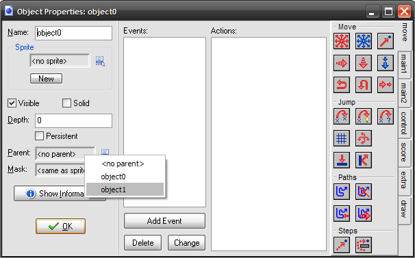
Task: Click the Add Event button
Action: [164, 221]
